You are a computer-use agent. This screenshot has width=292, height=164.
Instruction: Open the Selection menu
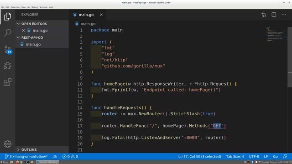point(15,7)
